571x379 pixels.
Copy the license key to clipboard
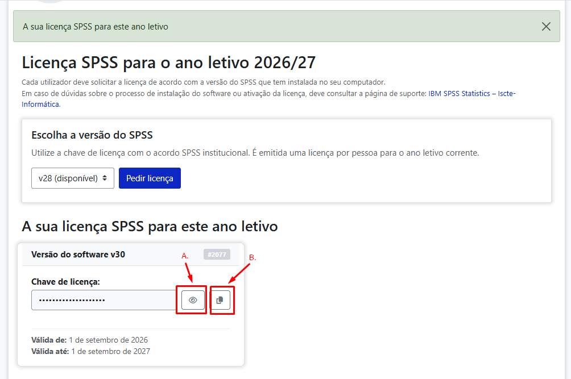[220, 300]
